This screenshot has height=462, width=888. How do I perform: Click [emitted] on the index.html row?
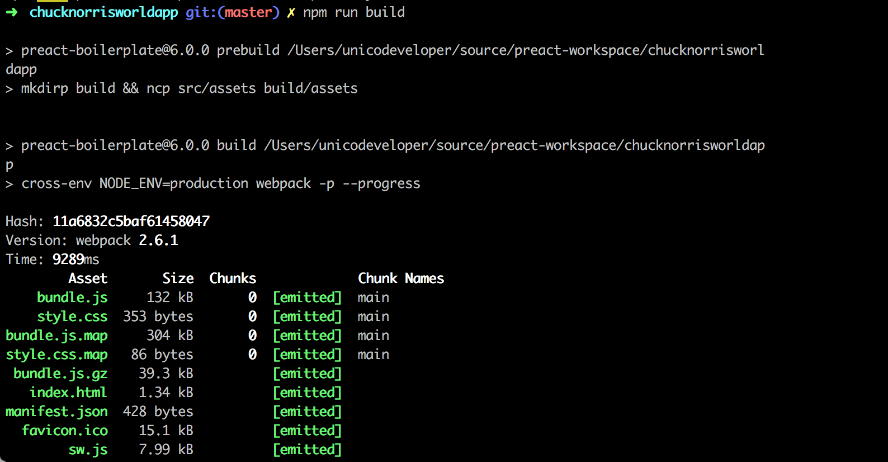tap(307, 393)
